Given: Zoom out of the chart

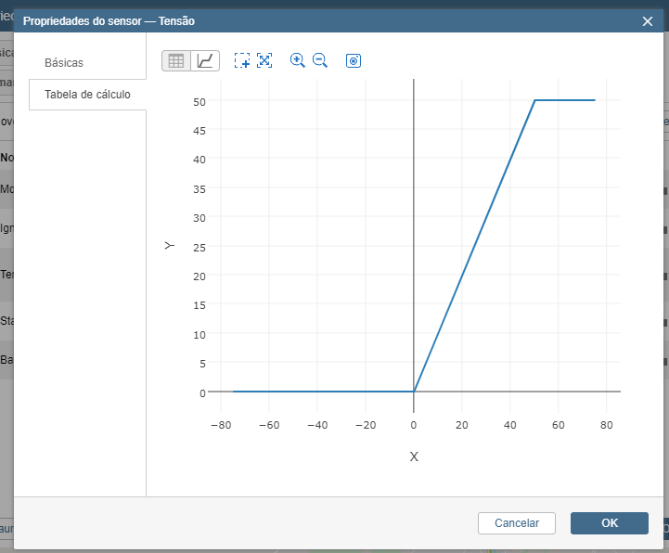Looking at the screenshot, I should click(320, 60).
